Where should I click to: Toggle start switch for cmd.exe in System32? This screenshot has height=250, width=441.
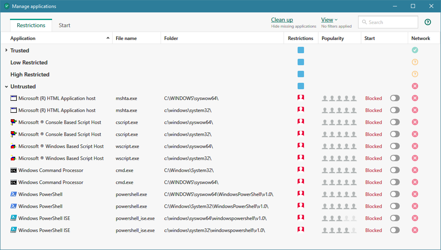(395, 170)
